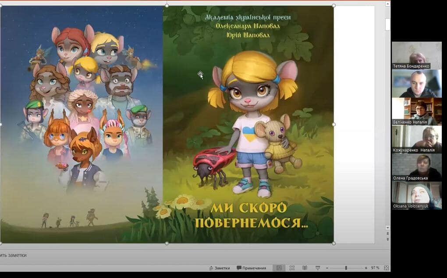This screenshot has width=447, height=278.
Task: Toggle the Примечания comments pane
Action: [x=251, y=268]
